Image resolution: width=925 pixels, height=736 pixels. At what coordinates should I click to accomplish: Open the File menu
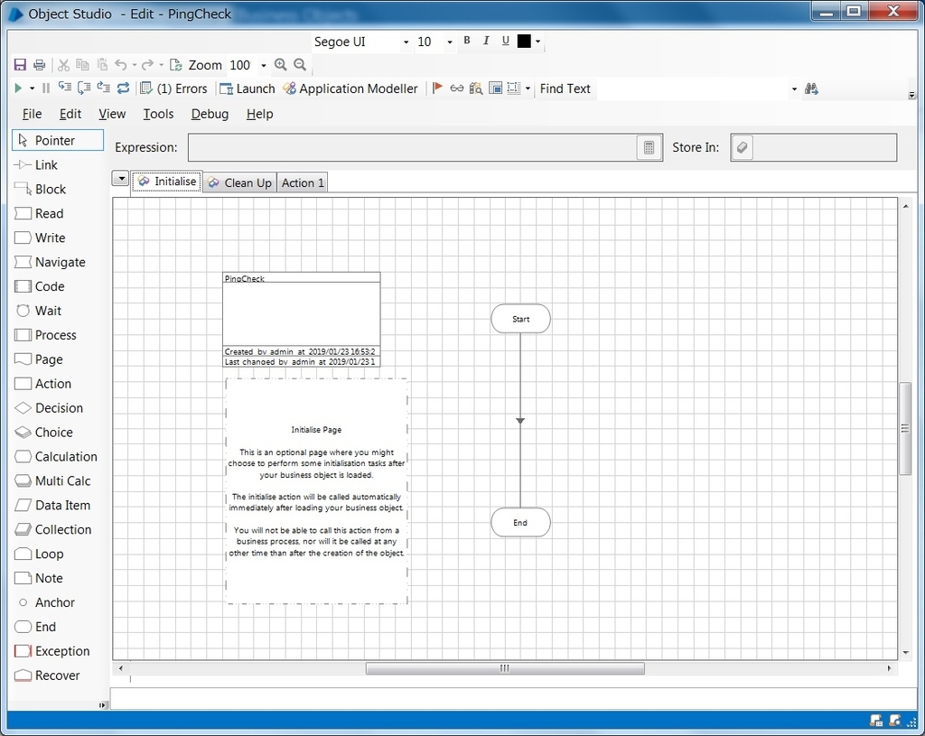pos(32,114)
